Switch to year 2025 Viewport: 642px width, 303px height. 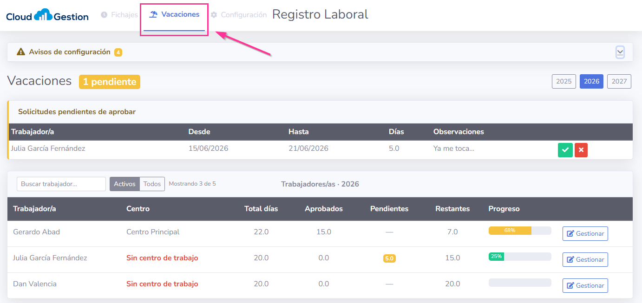point(564,81)
